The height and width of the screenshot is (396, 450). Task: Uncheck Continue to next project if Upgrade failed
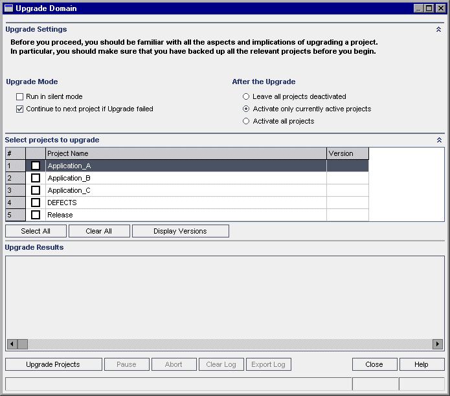(19, 109)
